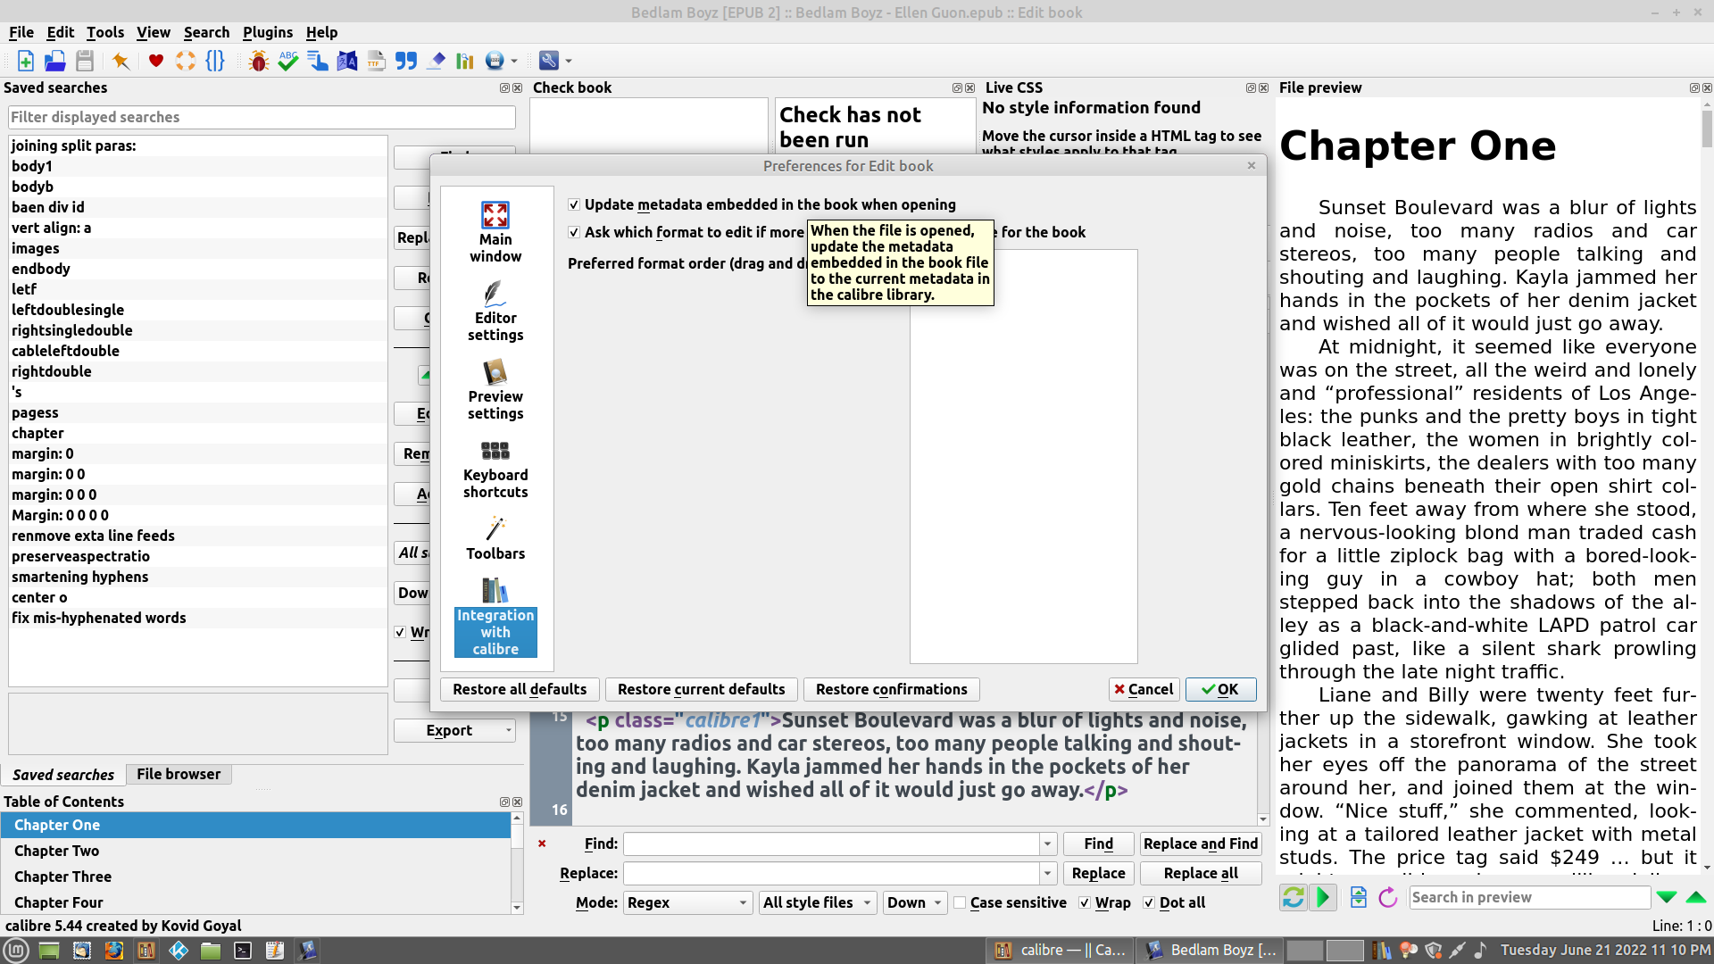Expand the Down direction dropdown
The image size is (1714, 964).
click(x=914, y=902)
